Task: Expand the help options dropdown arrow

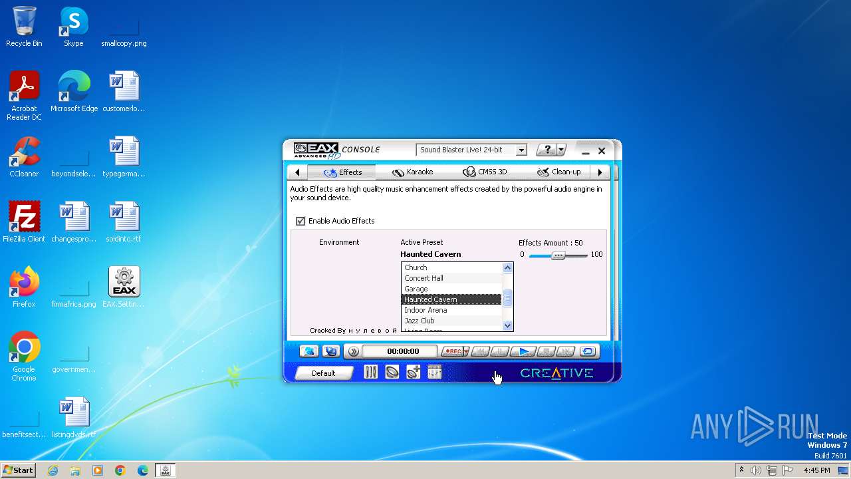Action: (x=561, y=150)
